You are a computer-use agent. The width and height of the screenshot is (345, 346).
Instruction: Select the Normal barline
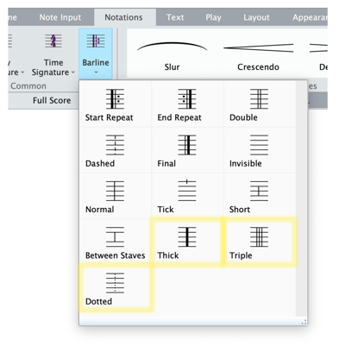(x=116, y=197)
